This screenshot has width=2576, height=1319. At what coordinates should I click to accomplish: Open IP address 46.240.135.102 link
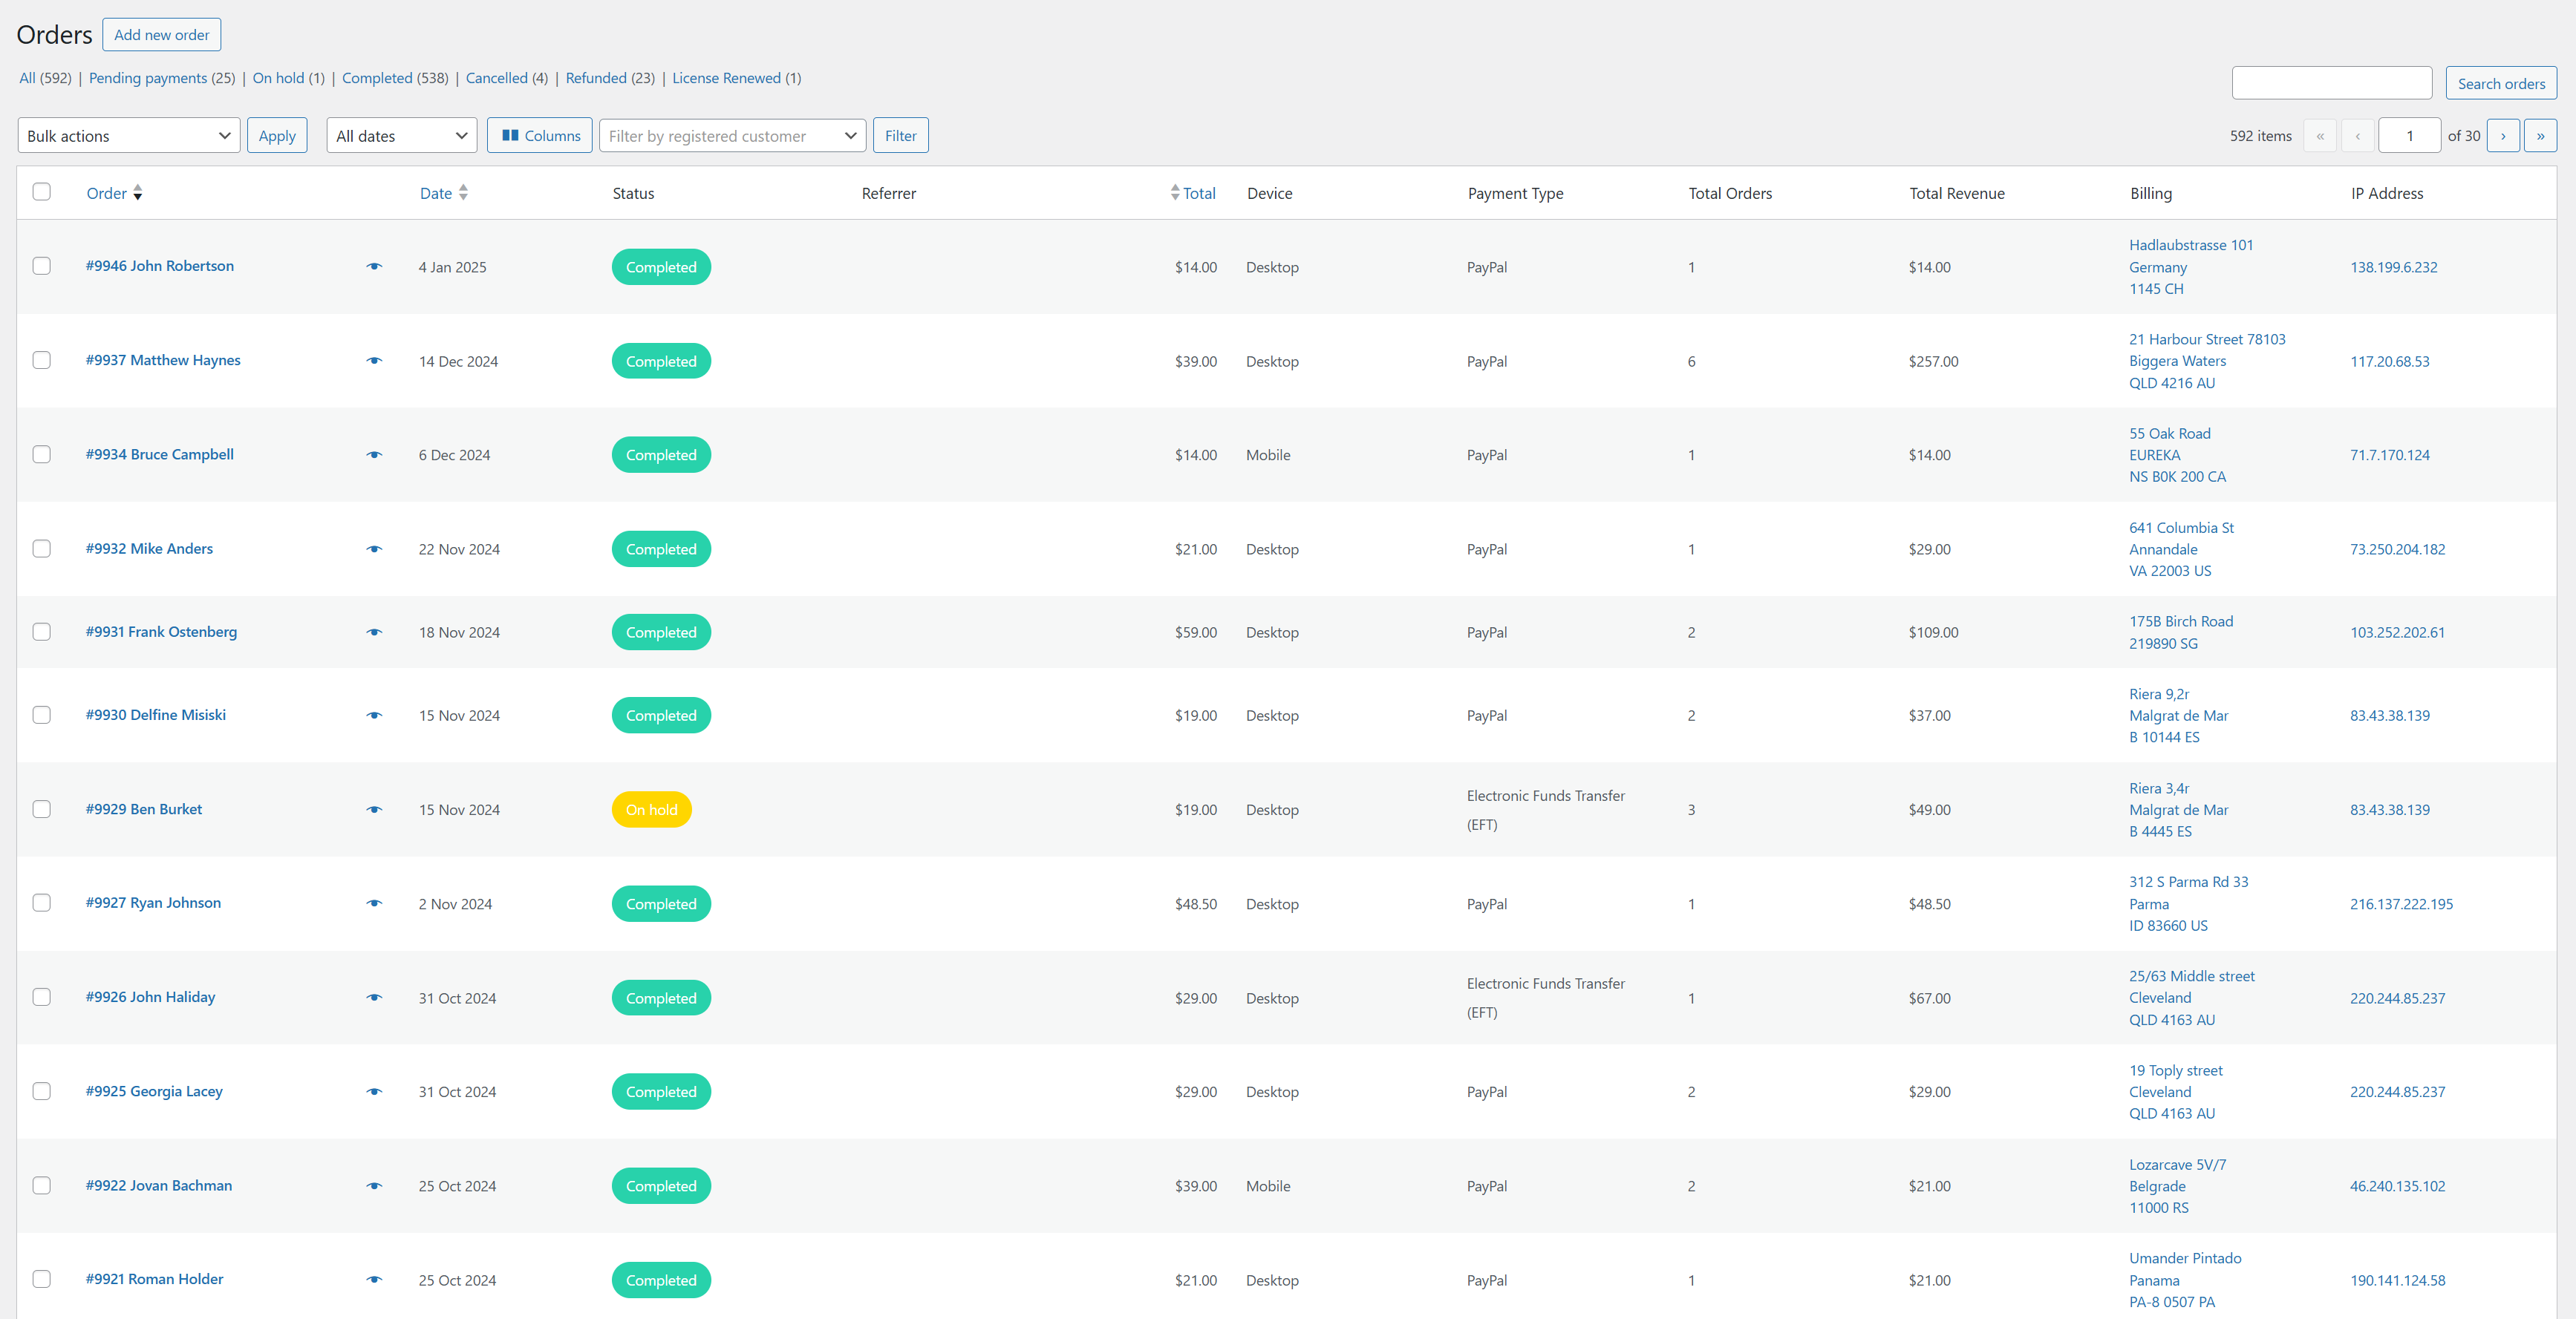click(2397, 1186)
